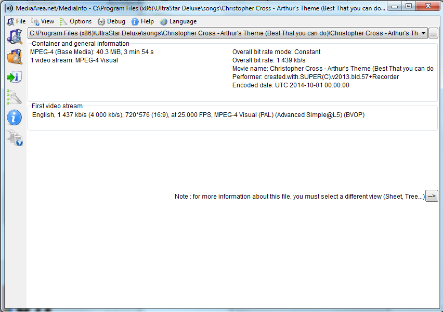Viewport: 443px width, 312px height.
Task: Click the globe icon next to Language
Action: 163,21
